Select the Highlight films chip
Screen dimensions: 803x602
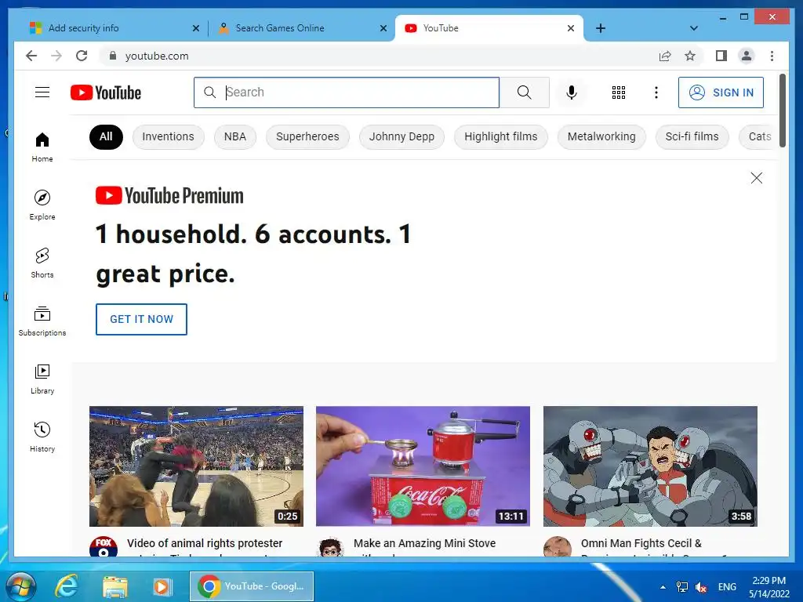[501, 136]
